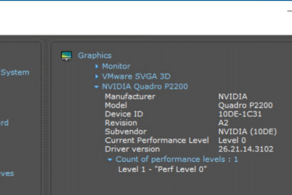This screenshot has width=292, height=195.
Task: Click the NVIDIA (10DE) subvendor value
Action: [248, 131]
